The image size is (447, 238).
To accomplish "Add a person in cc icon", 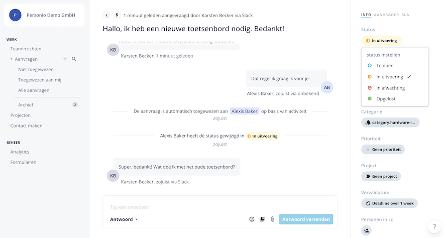I will coord(366,230).
